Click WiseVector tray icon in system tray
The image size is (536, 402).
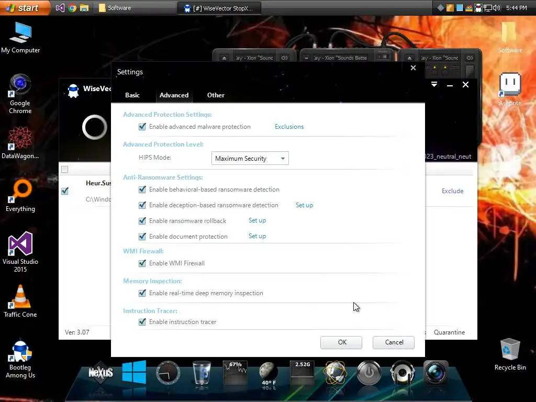click(478, 8)
